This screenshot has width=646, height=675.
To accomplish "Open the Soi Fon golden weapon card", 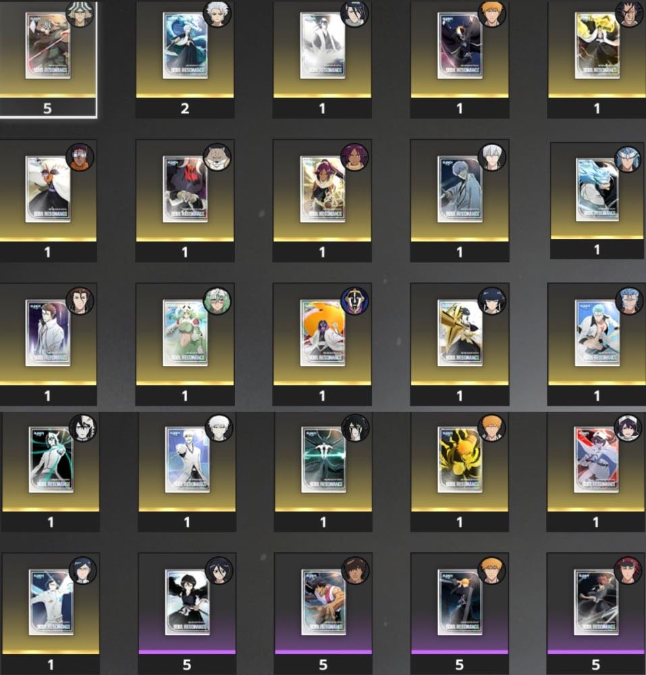I will pos(460,333).
